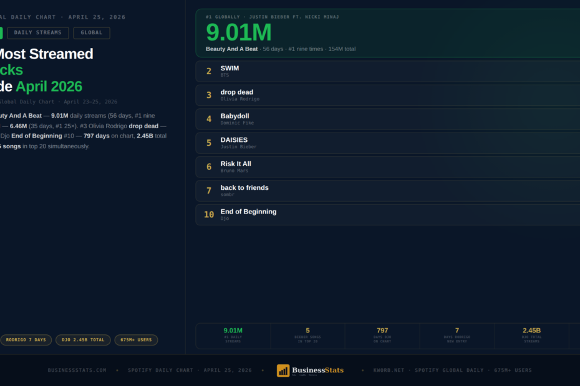Image resolution: width=580 pixels, height=386 pixels.
Task: Click the 9.01M #1 daily streams stat
Action: pos(233,336)
